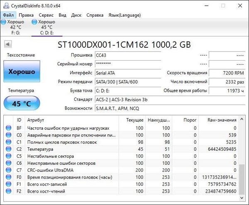This screenshot has height=205, width=249.
Task: Open the Диск menu
Action: [76, 15]
